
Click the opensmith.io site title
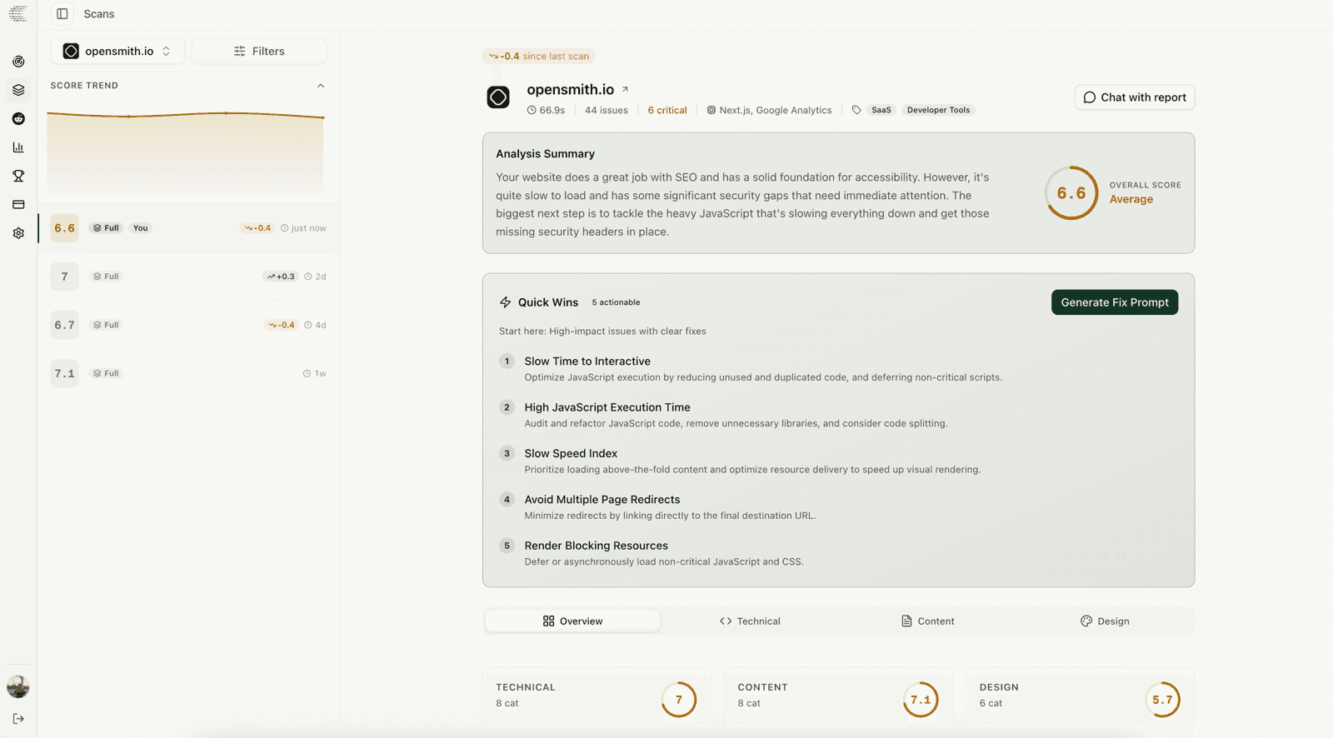click(570, 89)
